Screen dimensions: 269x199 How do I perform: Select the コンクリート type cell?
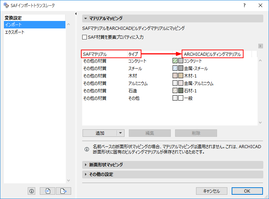137,61
